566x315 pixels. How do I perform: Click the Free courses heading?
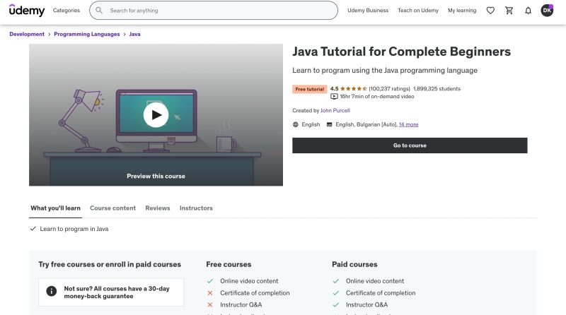229,265
